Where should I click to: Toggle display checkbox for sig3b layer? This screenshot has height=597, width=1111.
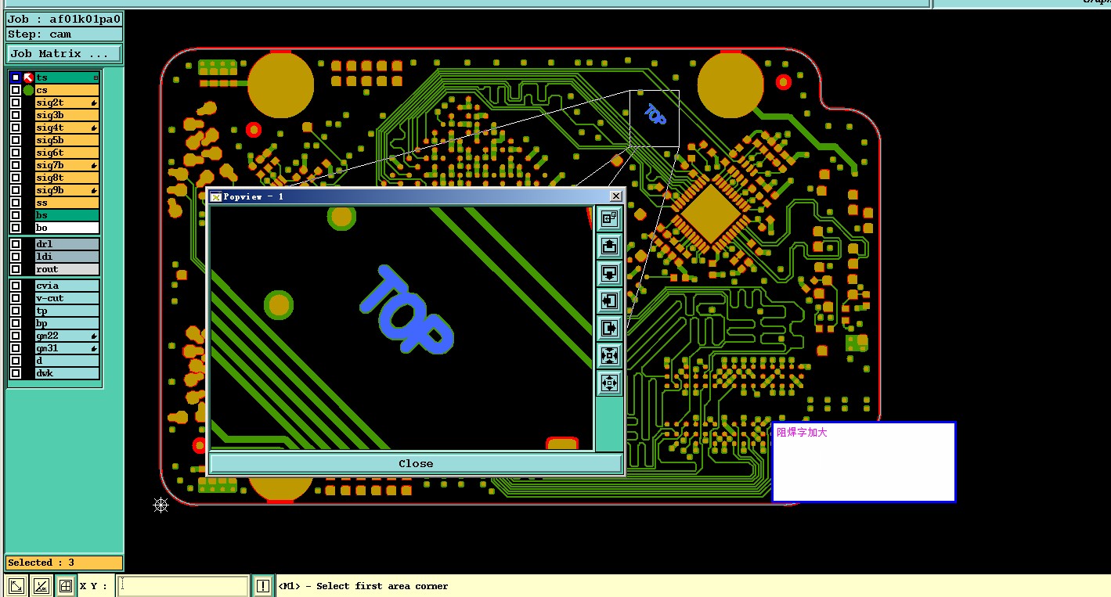pyautogui.click(x=16, y=115)
